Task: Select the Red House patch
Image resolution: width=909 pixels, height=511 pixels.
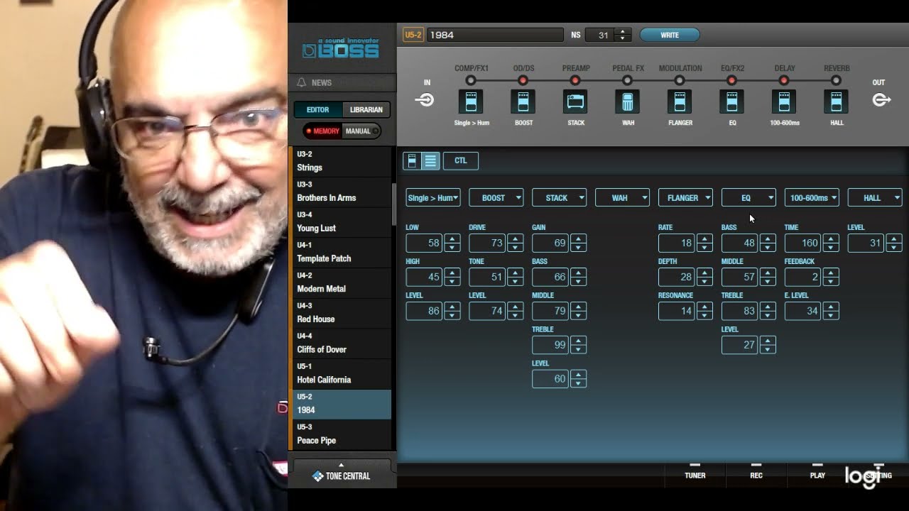Action: (x=342, y=313)
